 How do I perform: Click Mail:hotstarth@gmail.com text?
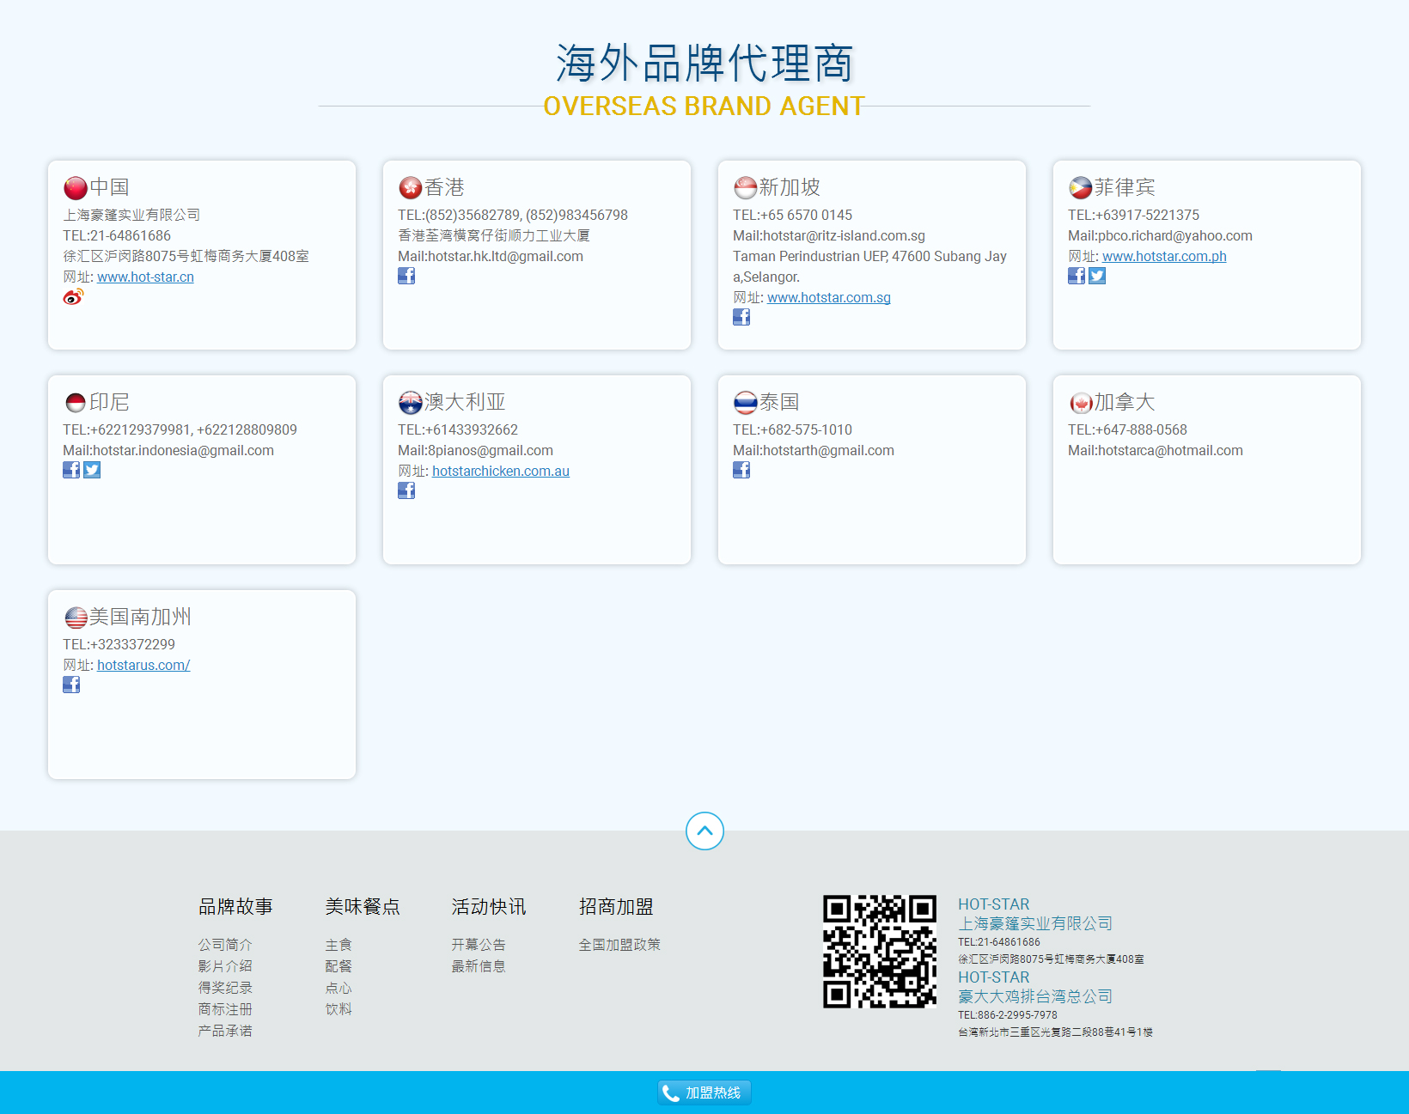tap(814, 450)
